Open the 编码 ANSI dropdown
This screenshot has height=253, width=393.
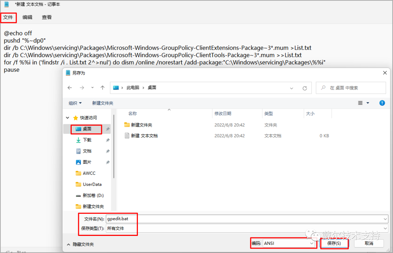click(289, 243)
